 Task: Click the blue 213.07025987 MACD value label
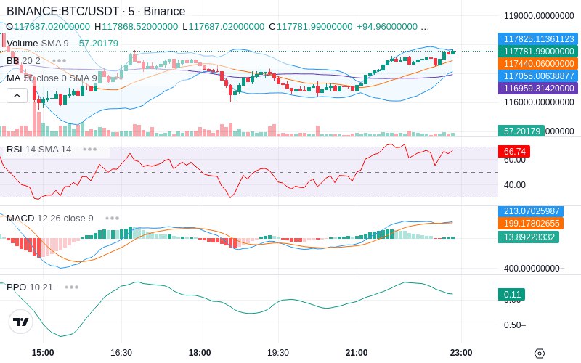click(531, 211)
